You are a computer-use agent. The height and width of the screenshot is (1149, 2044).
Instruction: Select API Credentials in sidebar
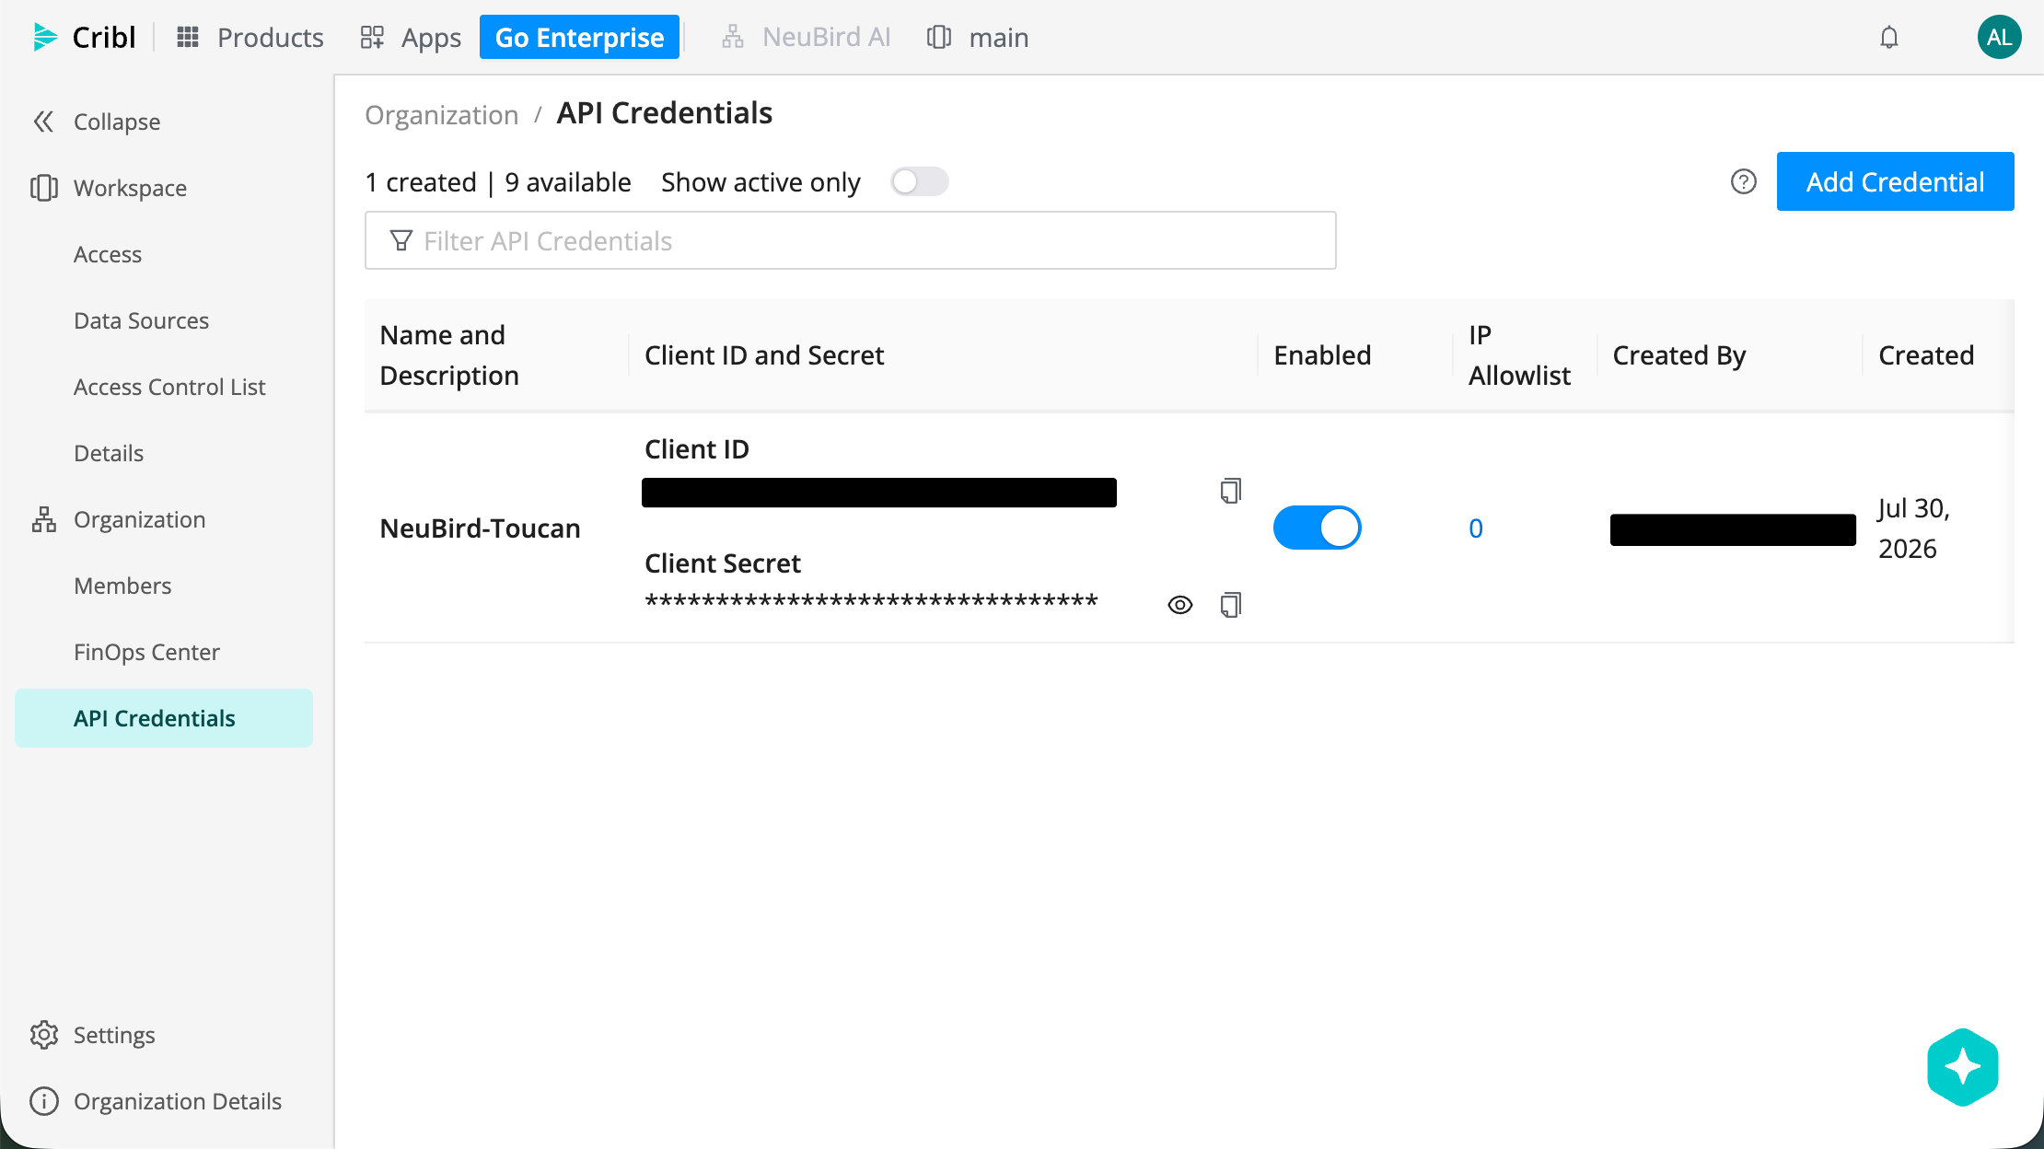(x=164, y=718)
